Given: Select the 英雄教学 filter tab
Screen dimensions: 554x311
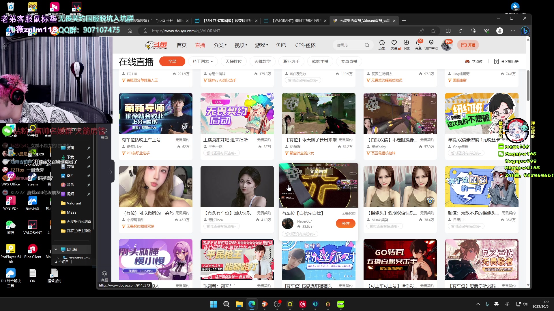Looking at the screenshot, I should 263,61.
